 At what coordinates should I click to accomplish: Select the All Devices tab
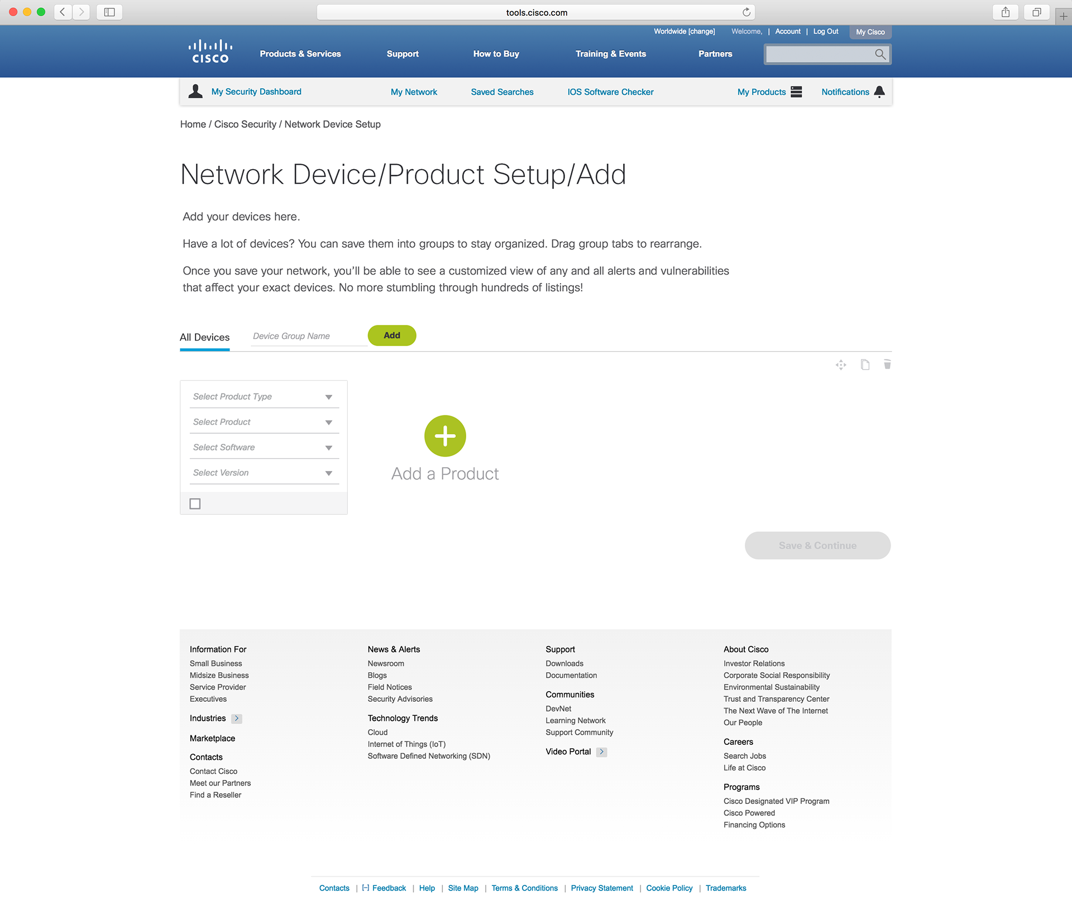point(204,337)
